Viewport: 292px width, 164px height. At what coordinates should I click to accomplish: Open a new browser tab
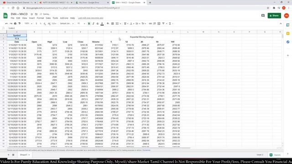click(150, 3)
